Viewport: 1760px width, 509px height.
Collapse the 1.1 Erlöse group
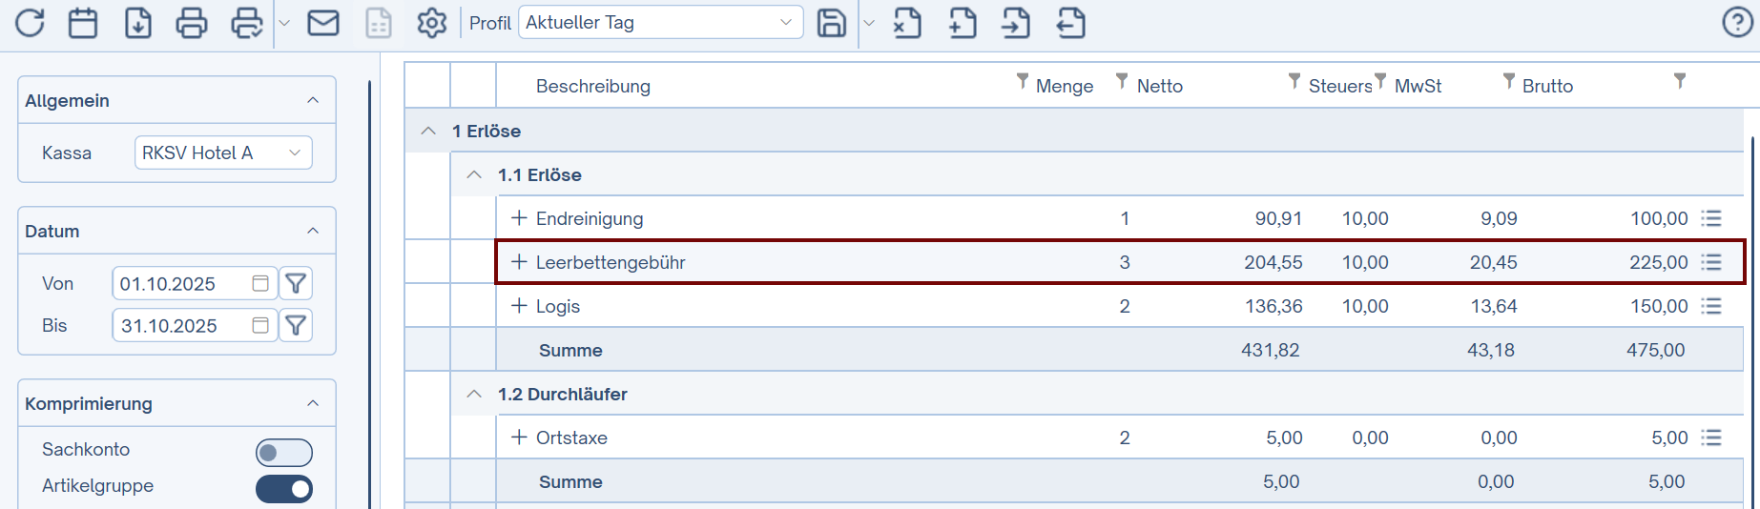(x=474, y=175)
